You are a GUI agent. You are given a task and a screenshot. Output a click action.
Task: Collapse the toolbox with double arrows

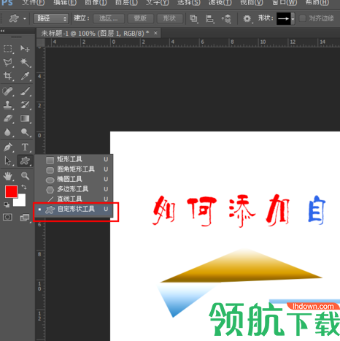point(3,31)
